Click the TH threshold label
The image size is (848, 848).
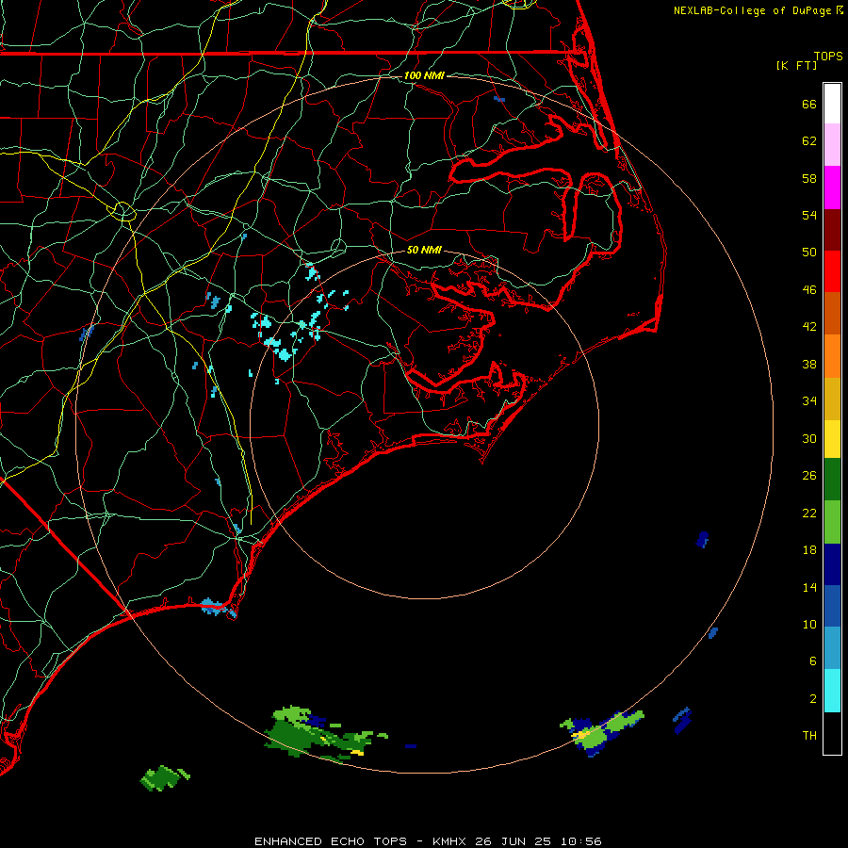coord(809,736)
